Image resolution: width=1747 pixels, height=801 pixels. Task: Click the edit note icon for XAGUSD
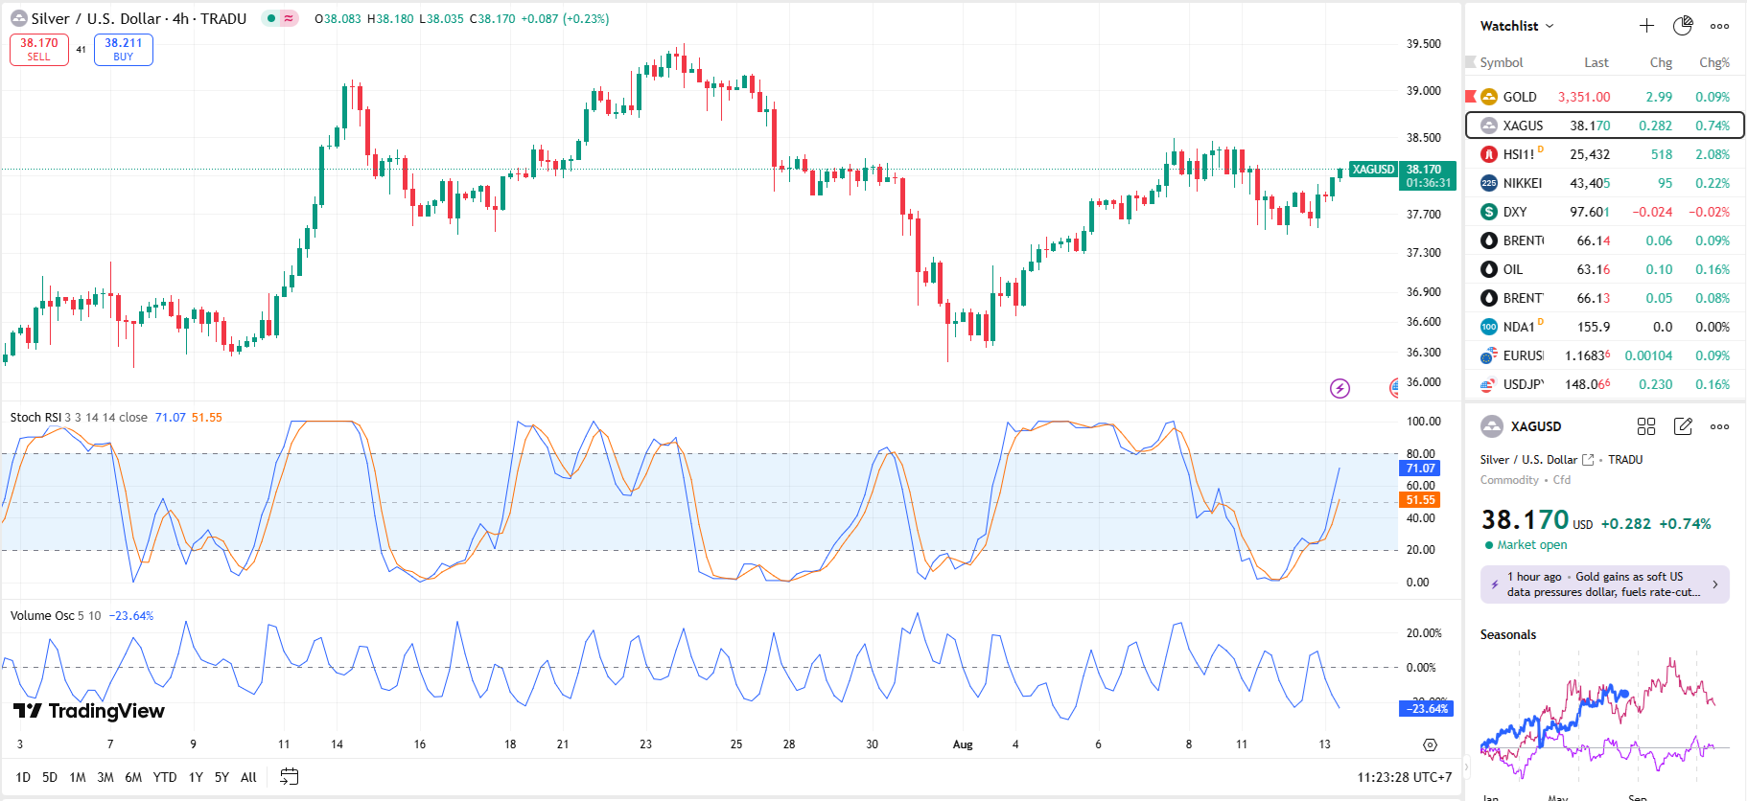point(1683,426)
